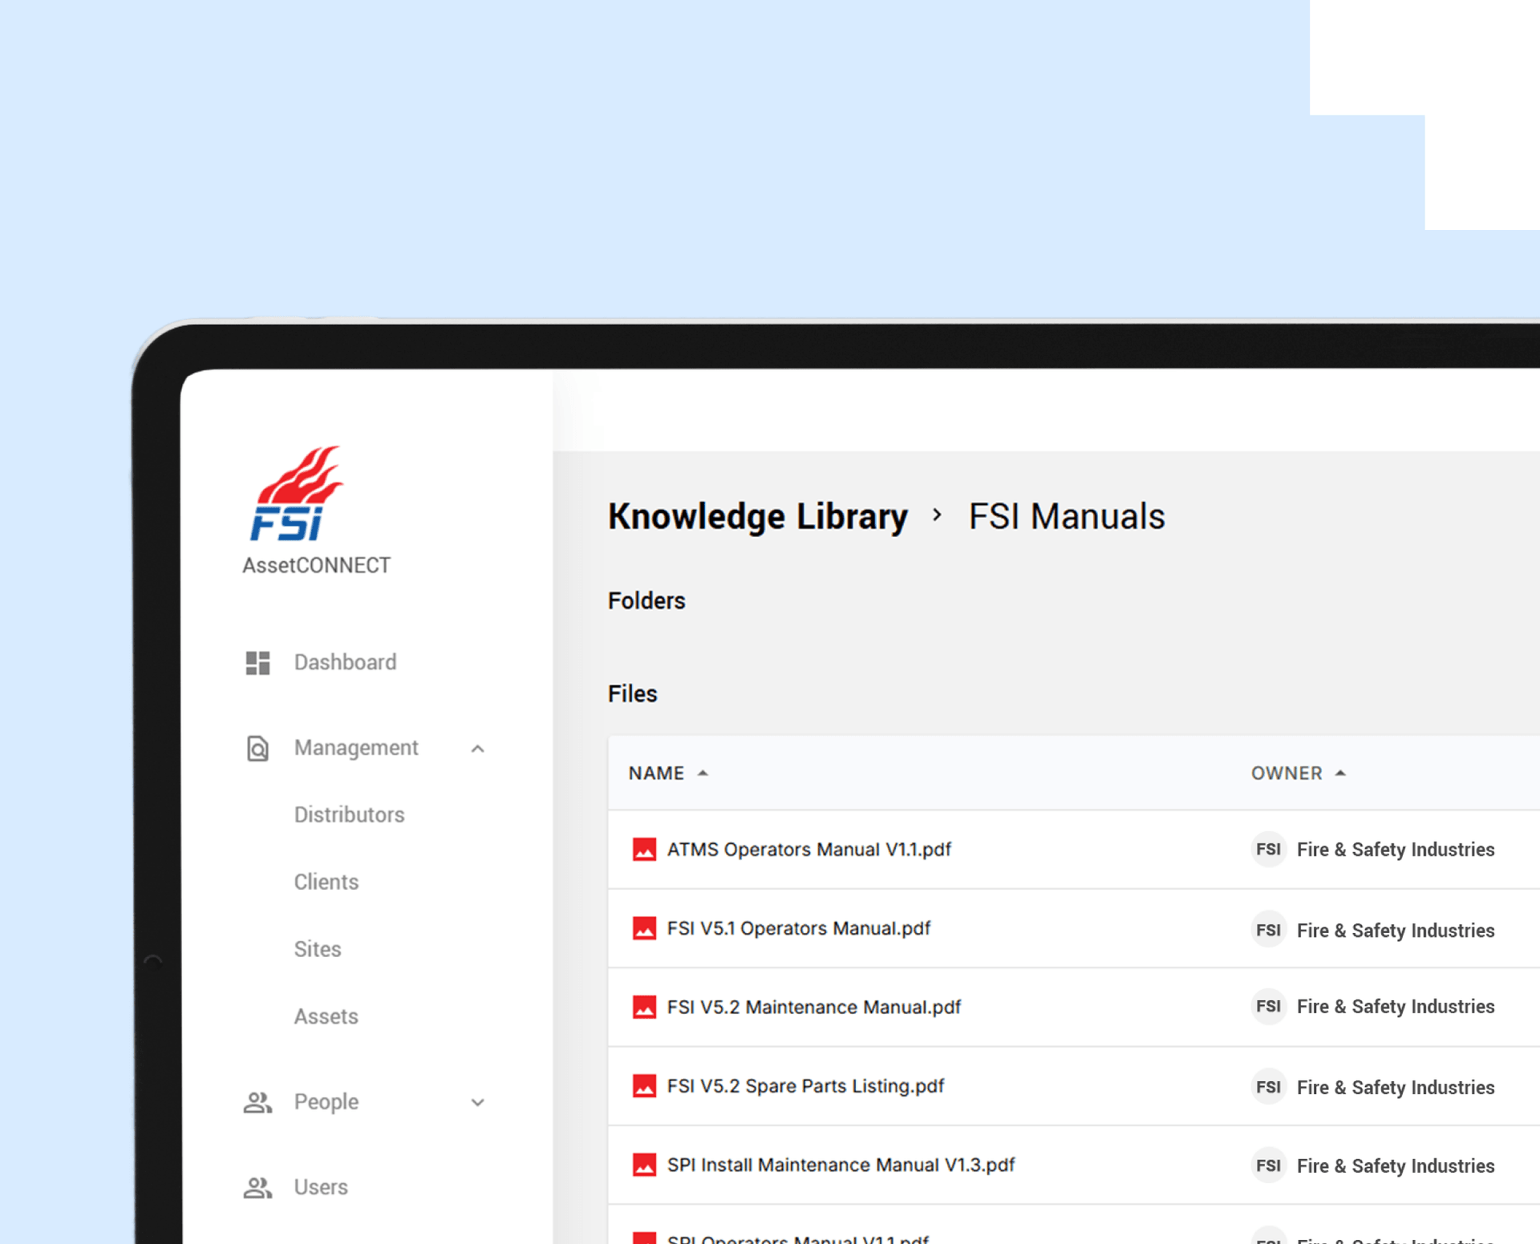Click the Management document-search icon
Image resolution: width=1540 pixels, height=1244 pixels.
pos(257,749)
